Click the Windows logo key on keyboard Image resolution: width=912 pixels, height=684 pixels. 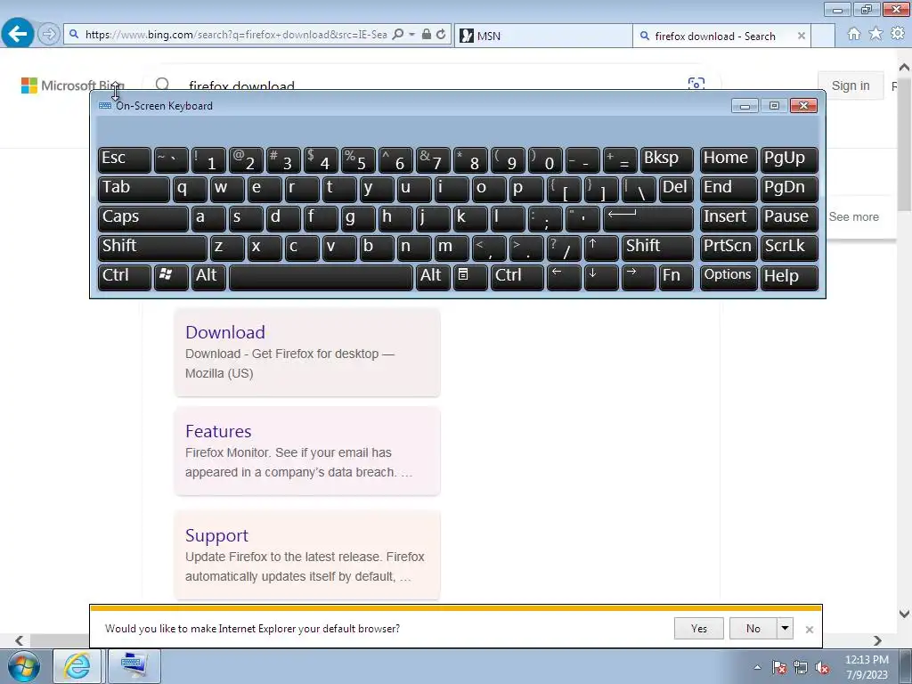click(x=171, y=276)
